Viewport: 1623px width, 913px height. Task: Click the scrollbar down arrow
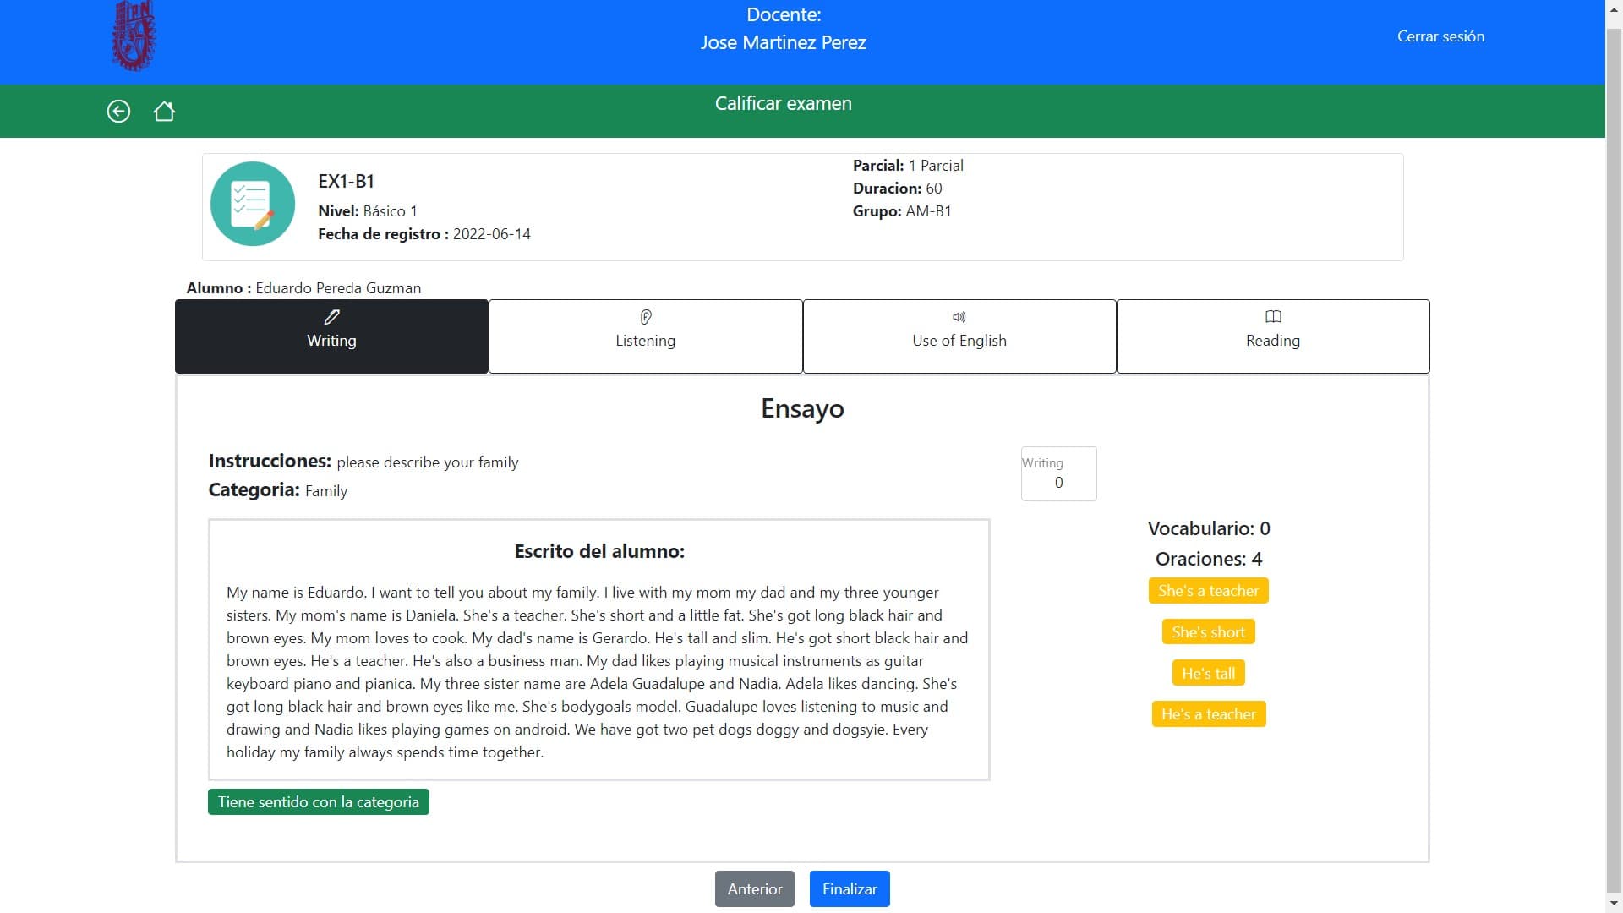pyautogui.click(x=1613, y=905)
